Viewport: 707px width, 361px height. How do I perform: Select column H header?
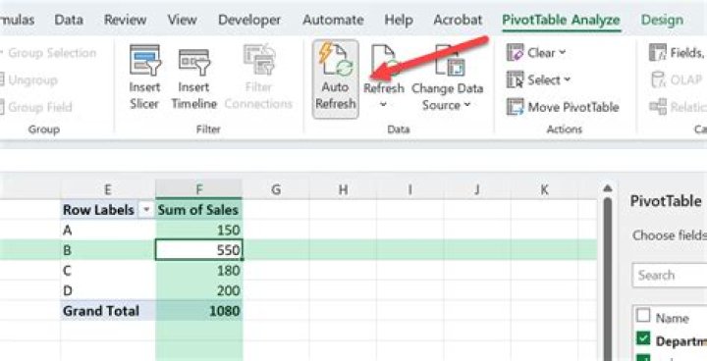343,189
